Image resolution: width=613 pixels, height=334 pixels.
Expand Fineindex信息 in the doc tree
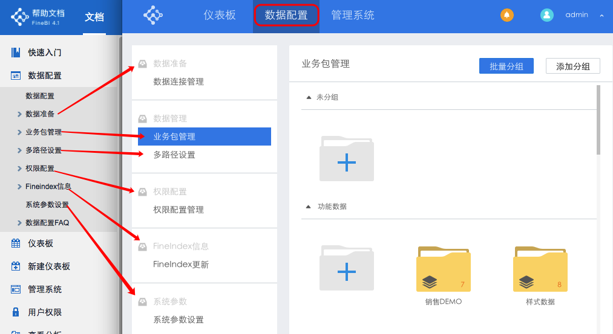(x=19, y=187)
